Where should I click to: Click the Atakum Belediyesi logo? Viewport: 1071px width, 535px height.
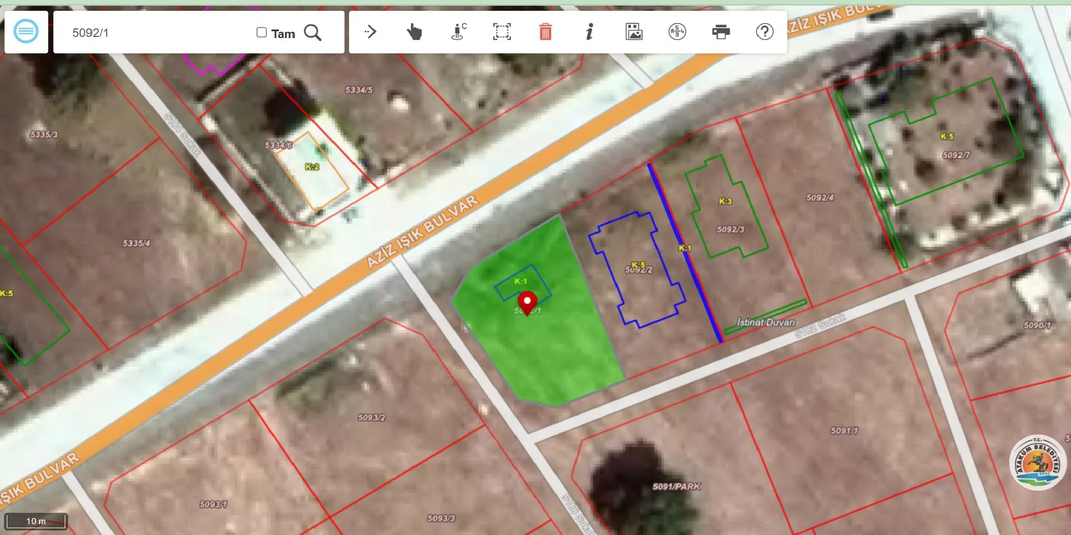tap(1038, 462)
